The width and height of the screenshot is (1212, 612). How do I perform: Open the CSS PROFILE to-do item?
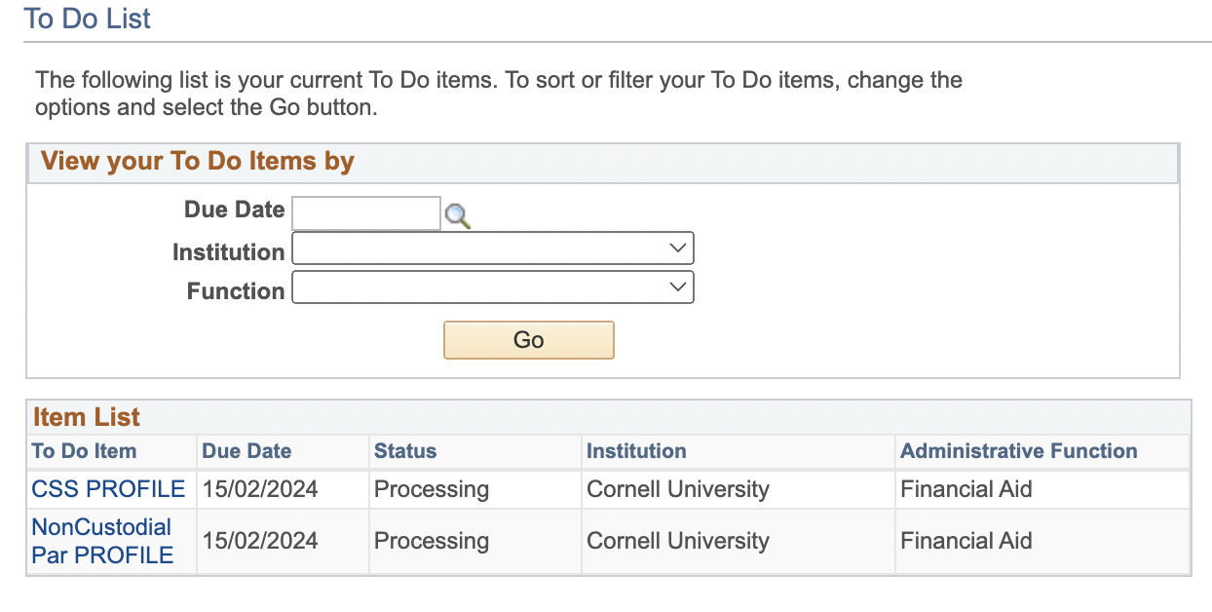(x=108, y=489)
